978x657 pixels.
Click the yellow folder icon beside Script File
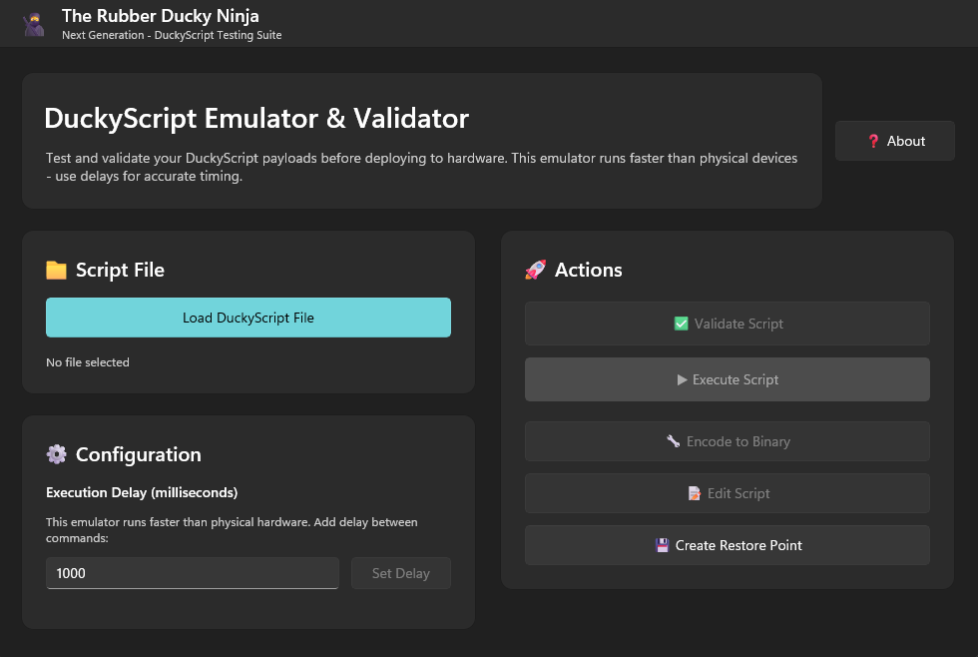tap(56, 270)
